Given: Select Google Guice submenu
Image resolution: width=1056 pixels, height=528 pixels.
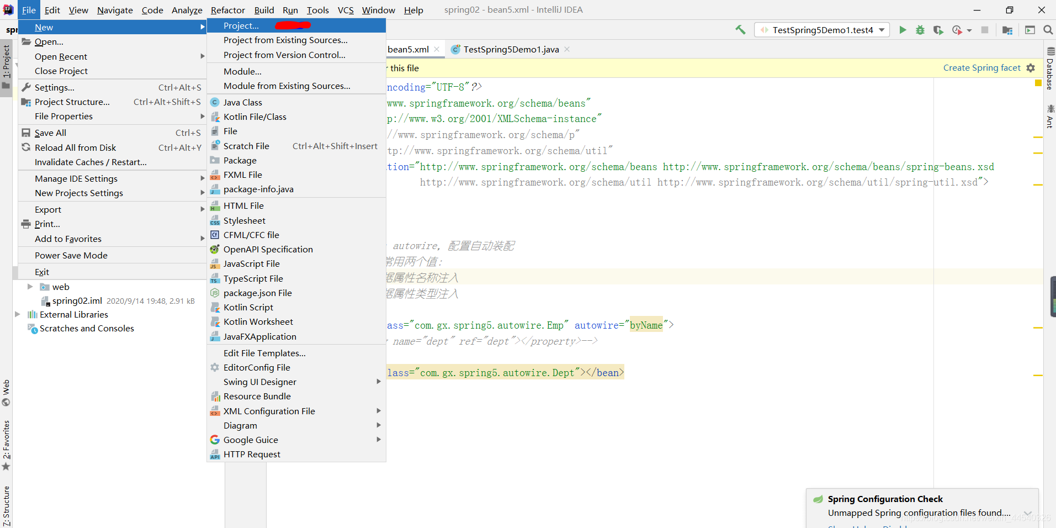Looking at the screenshot, I should [296, 440].
